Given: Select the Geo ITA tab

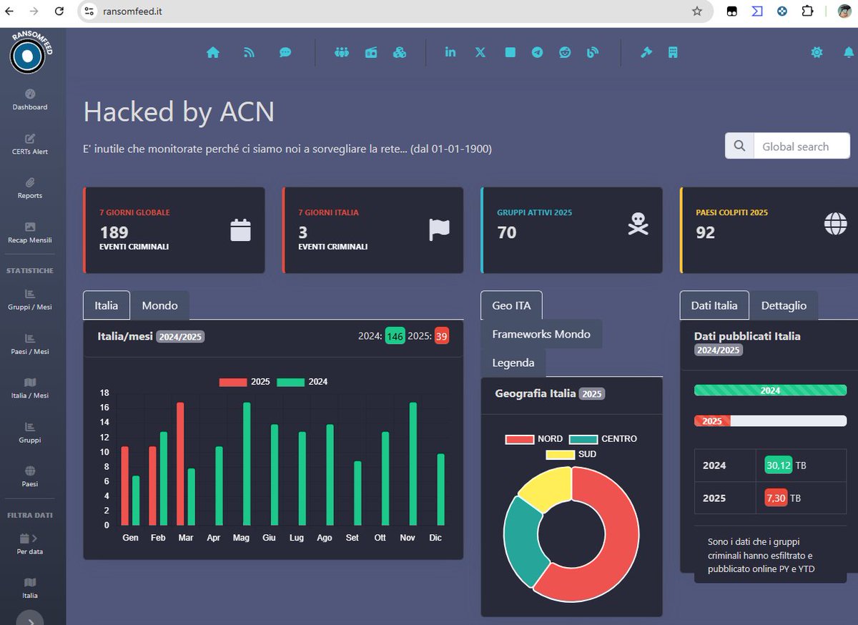Looking at the screenshot, I should [511, 305].
